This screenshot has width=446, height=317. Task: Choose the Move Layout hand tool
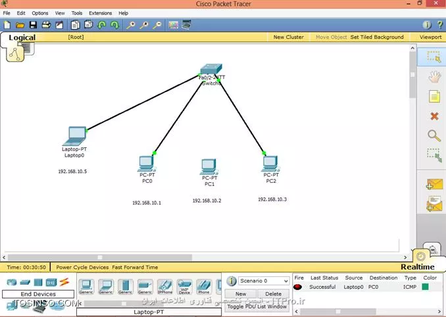click(x=434, y=77)
